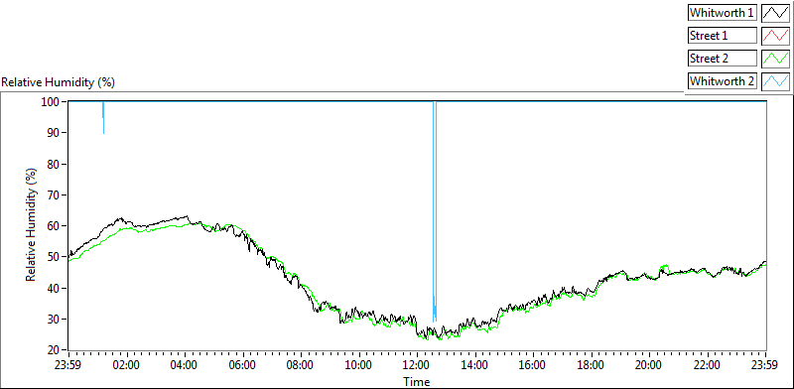
Task: Select the Street 1 legend label
Action: [x=723, y=36]
